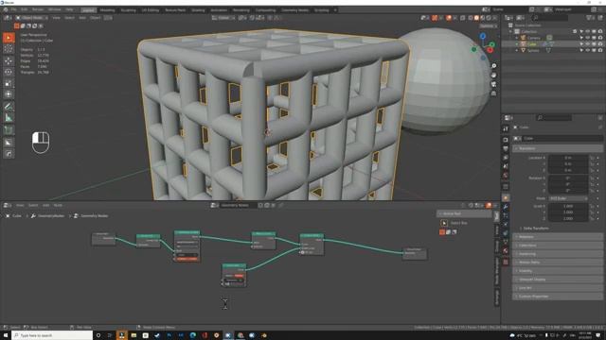Open the Global transform orientation dropdown
Screen dimensions: 606x340
(x=223, y=18)
